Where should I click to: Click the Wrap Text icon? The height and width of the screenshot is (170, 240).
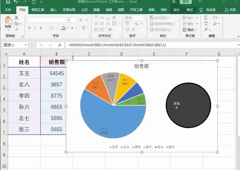[114, 18]
